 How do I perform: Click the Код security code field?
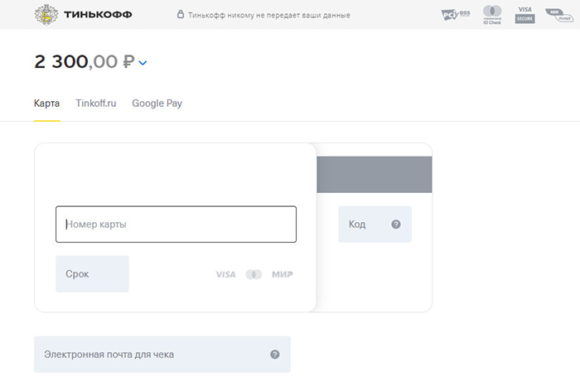point(375,224)
